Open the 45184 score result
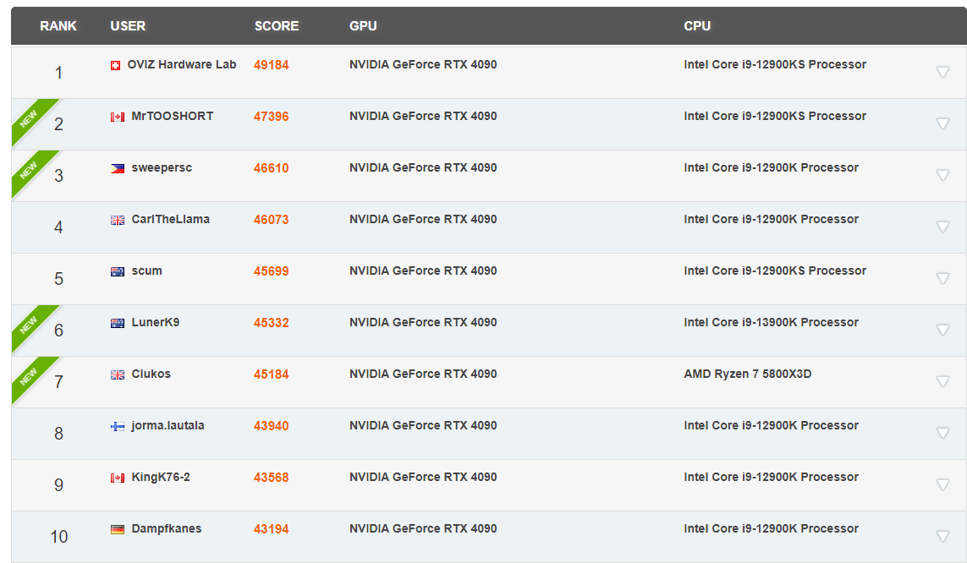 pos(271,374)
